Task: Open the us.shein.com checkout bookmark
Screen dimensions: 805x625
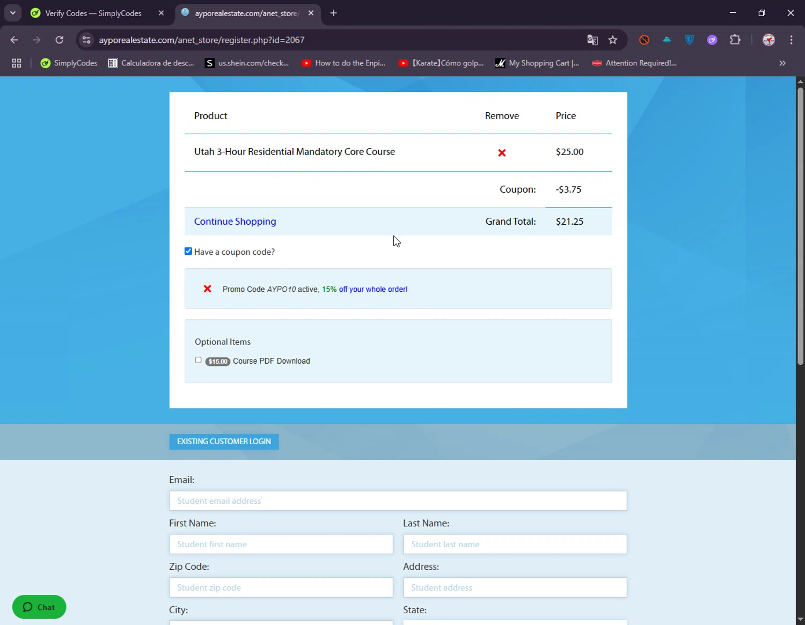Action: 247,63
